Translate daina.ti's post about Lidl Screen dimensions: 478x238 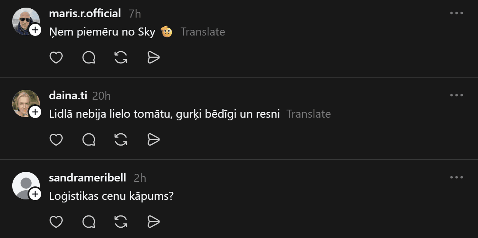[309, 114]
